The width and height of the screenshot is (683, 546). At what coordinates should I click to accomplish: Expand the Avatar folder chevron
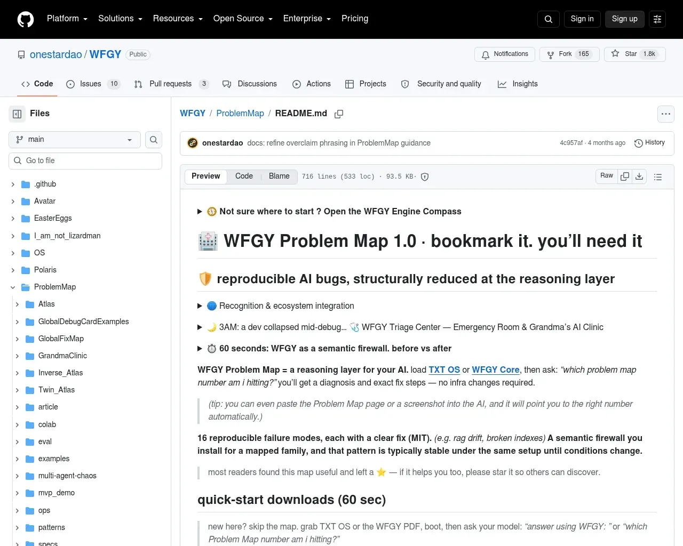[x=13, y=202]
